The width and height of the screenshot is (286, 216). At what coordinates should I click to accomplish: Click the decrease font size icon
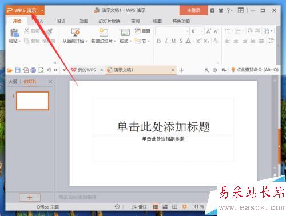click(x=216, y=31)
